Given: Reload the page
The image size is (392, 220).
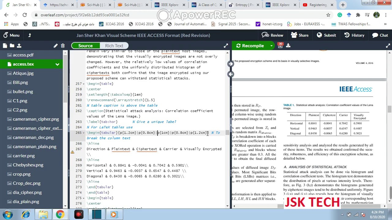Looking at the screenshot, I should coord(24,15).
